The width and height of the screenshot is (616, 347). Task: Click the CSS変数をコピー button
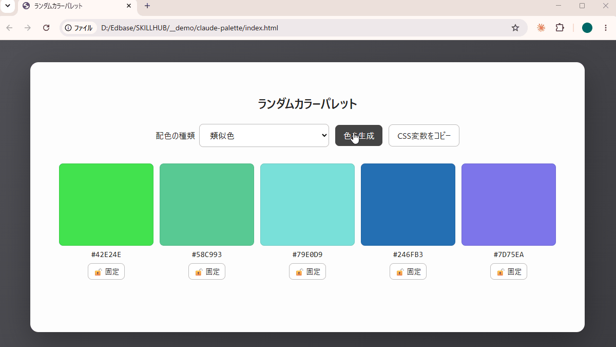click(x=424, y=136)
